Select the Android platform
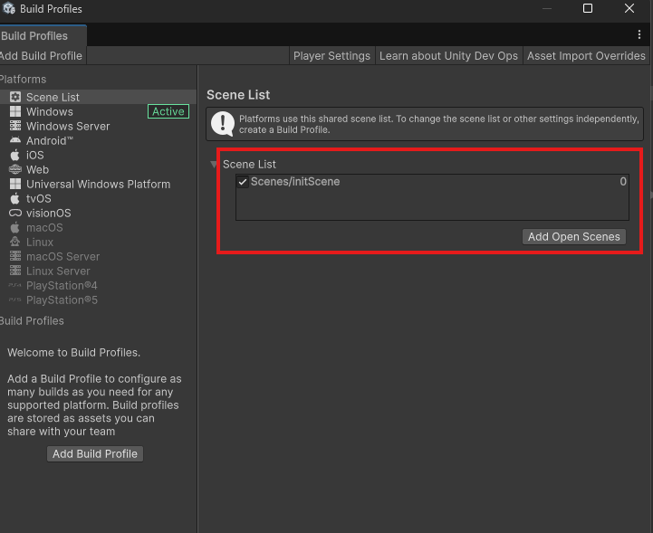The height and width of the screenshot is (533, 653). (x=99, y=140)
